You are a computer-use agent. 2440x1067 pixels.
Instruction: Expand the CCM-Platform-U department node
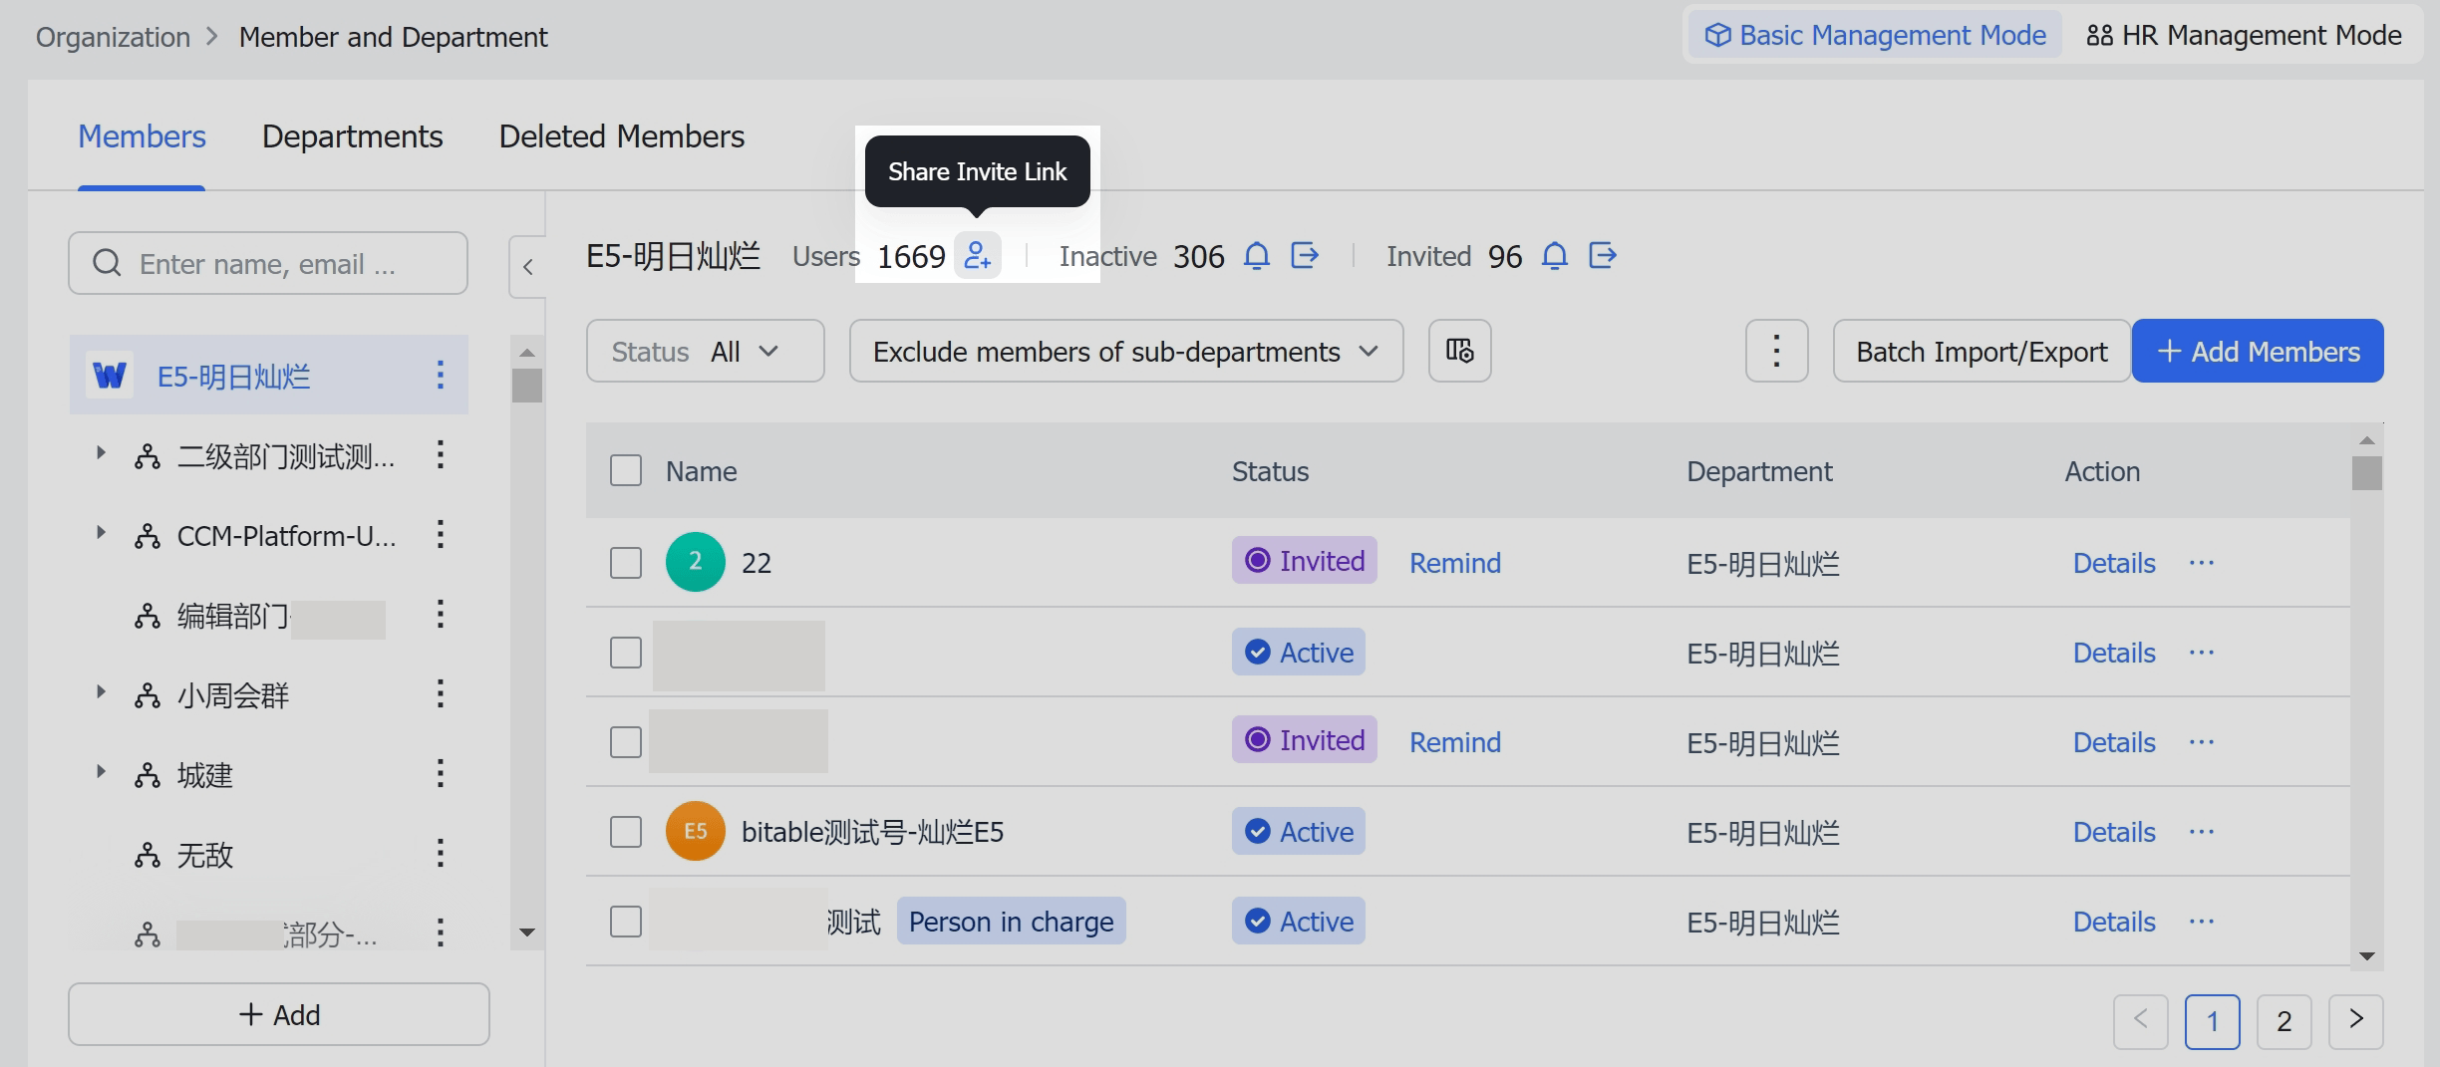click(100, 534)
